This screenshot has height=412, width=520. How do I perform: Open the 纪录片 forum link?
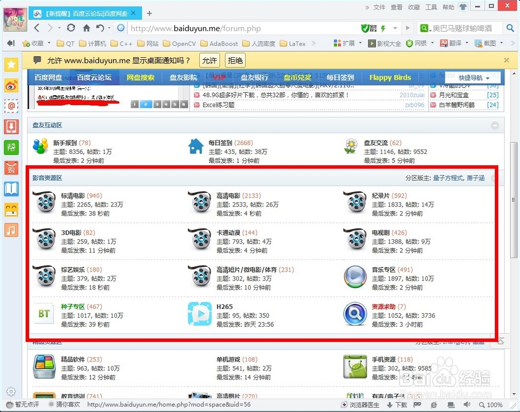pyautogui.click(x=381, y=196)
